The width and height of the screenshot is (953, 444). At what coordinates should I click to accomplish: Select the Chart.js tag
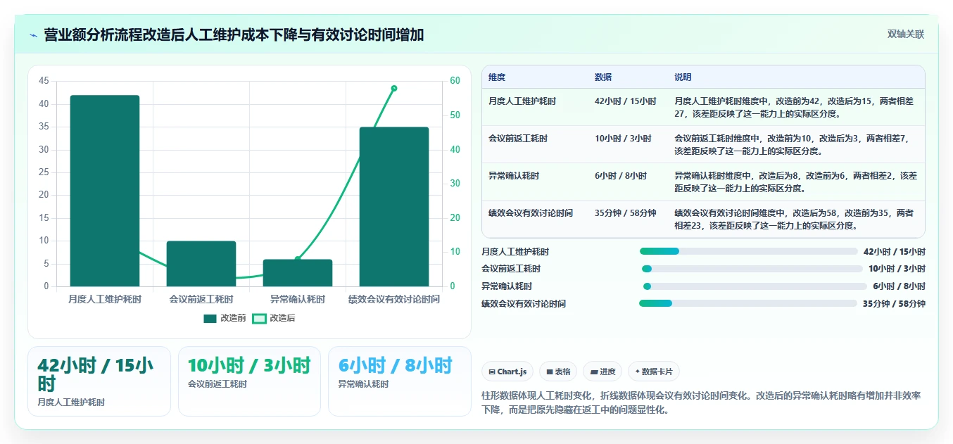coord(507,372)
